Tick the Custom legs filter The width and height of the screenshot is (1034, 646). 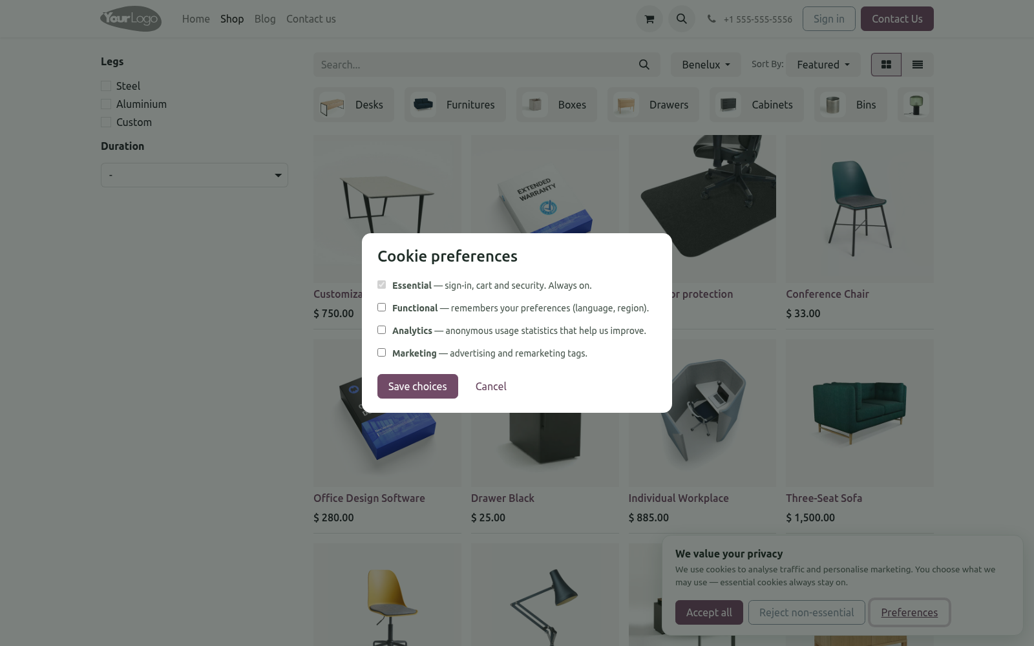[106, 122]
